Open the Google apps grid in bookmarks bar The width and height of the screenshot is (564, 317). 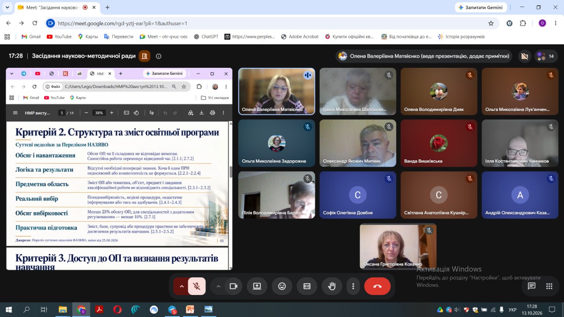tap(7, 37)
